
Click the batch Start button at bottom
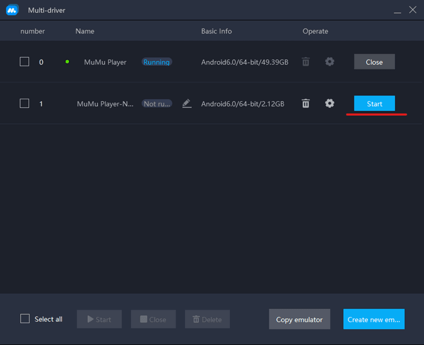coord(99,319)
